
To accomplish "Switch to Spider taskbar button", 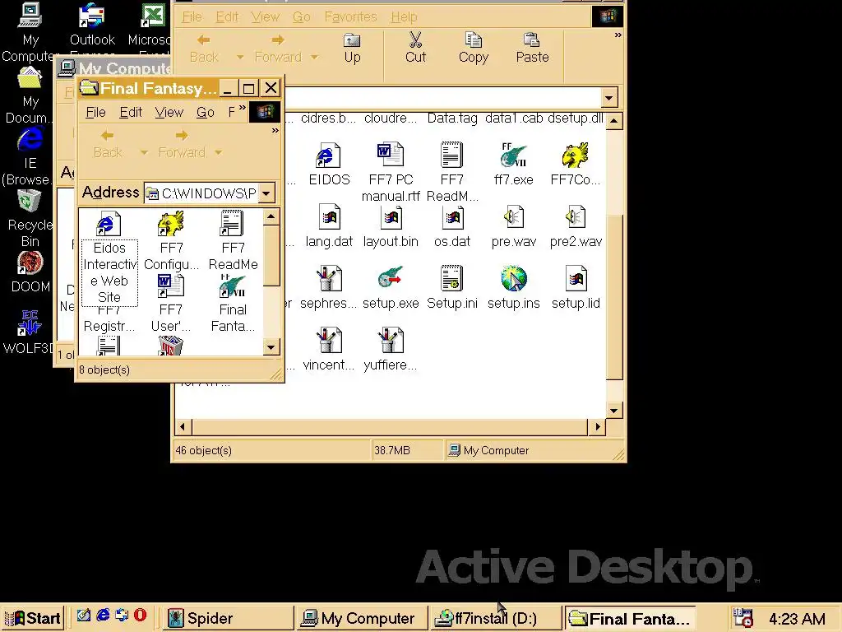I will (x=229, y=618).
